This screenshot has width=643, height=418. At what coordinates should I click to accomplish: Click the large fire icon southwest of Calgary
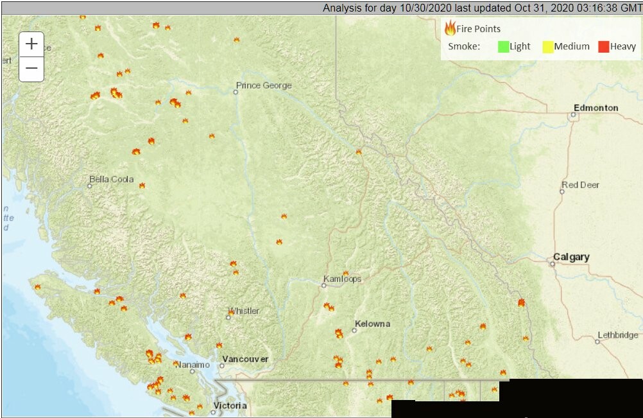(x=521, y=302)
